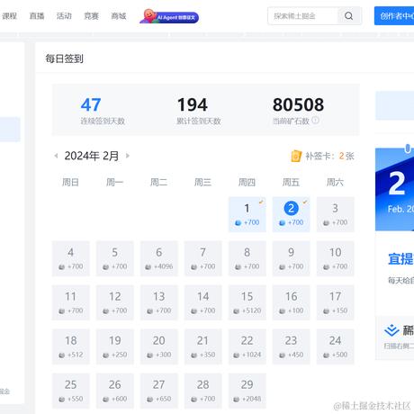414x414 pixels.
Task: Select calendar day 17 with +150
Action: click(335, 302)
